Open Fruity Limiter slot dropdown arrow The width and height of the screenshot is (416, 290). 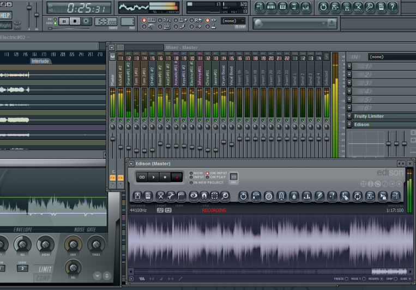coord(349,116)
